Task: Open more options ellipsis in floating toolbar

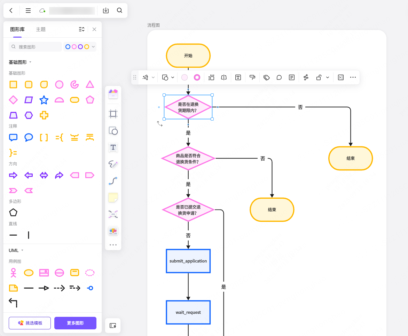Action: pos(353,77)
